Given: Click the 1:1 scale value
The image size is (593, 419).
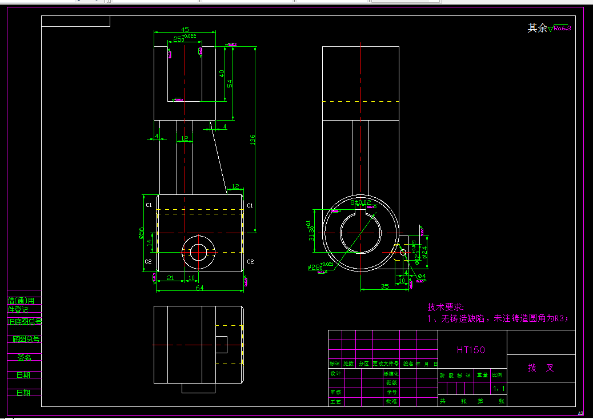Looking at the screenshot, I should (x=499, y=388).
